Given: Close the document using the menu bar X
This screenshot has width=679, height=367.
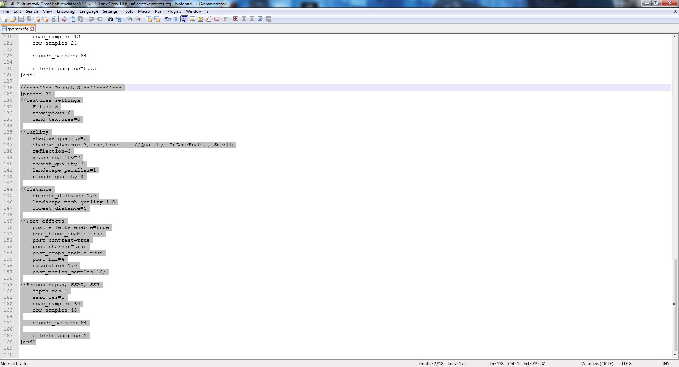Looking at the screenshot, I should tap(675, 11).
